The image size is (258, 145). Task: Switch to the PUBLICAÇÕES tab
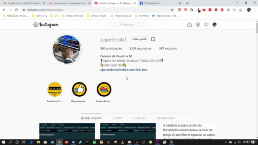click(x=91, y=118)
